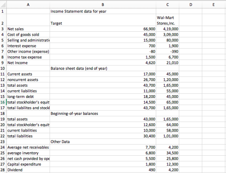Select the 'Other income (expense)' cell
The height and width of the screenshot is (173, 226).
point(28,51)
